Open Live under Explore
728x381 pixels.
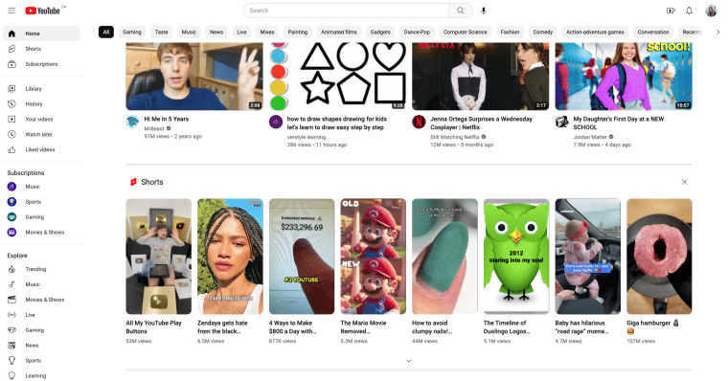41,315
